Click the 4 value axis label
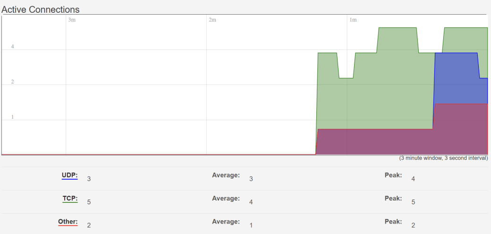This screenshot has width=491, height=234. click(13, 47)
